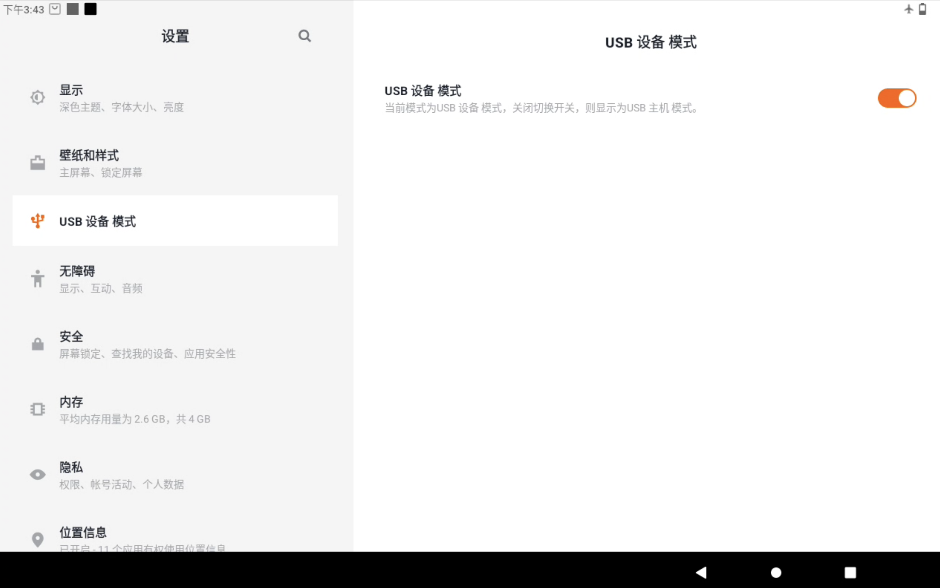Image resolution: width=940 pixels, height=588 pixels.
Task: Open the 安全 settings entry
Action: [x=175, y=344]
